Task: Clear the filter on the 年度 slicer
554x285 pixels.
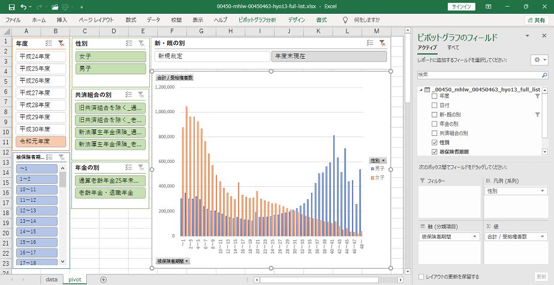Action: pyautogui.click(x=61, y=44)
